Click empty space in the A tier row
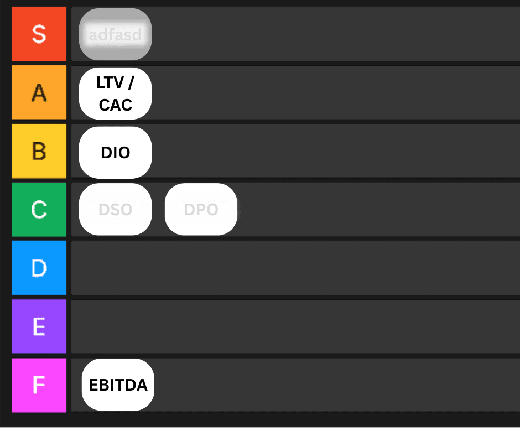 [335, 92]
